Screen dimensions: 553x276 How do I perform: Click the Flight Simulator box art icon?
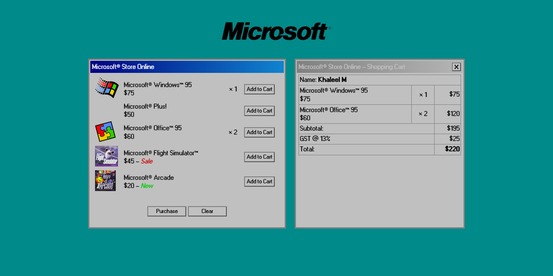point(106,156)
